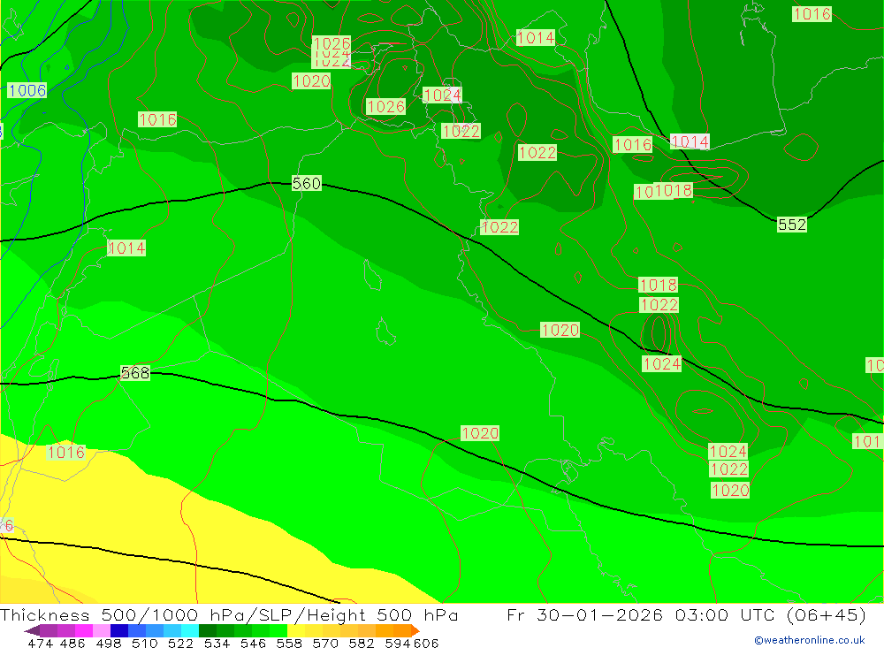The height and width of the screenshot is (648, 884).
Task: Select the 558 legend value
Action: pos(289,644)
